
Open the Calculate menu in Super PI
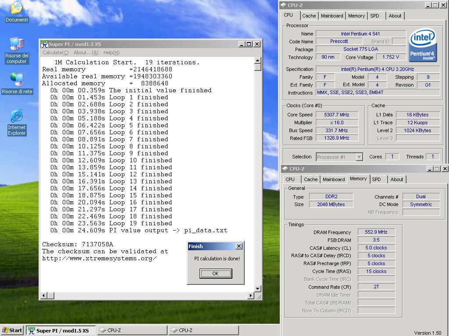[x=56, y=52]
